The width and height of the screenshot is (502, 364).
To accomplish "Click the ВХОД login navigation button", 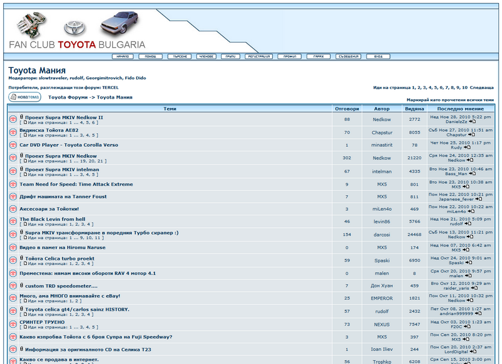I will (x=378, y=56).
